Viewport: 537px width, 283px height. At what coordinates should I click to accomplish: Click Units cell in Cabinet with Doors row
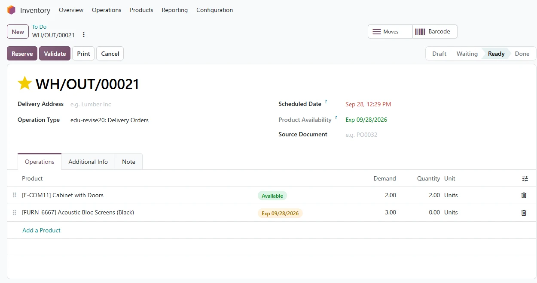click(451, 195)
